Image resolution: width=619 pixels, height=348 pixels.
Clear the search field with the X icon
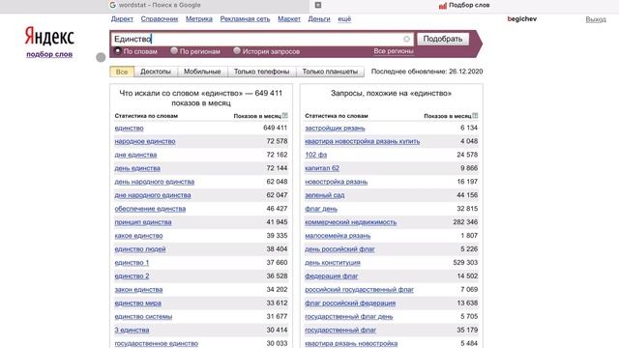(x=406, y=39)
